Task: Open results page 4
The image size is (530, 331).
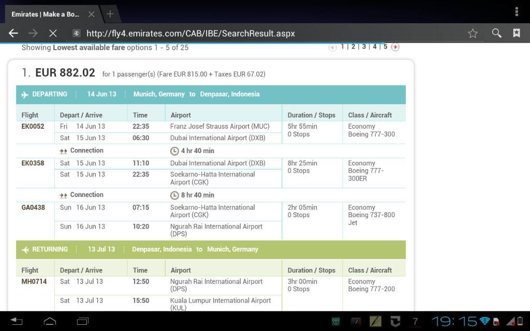Action: [x=375, y=47]
